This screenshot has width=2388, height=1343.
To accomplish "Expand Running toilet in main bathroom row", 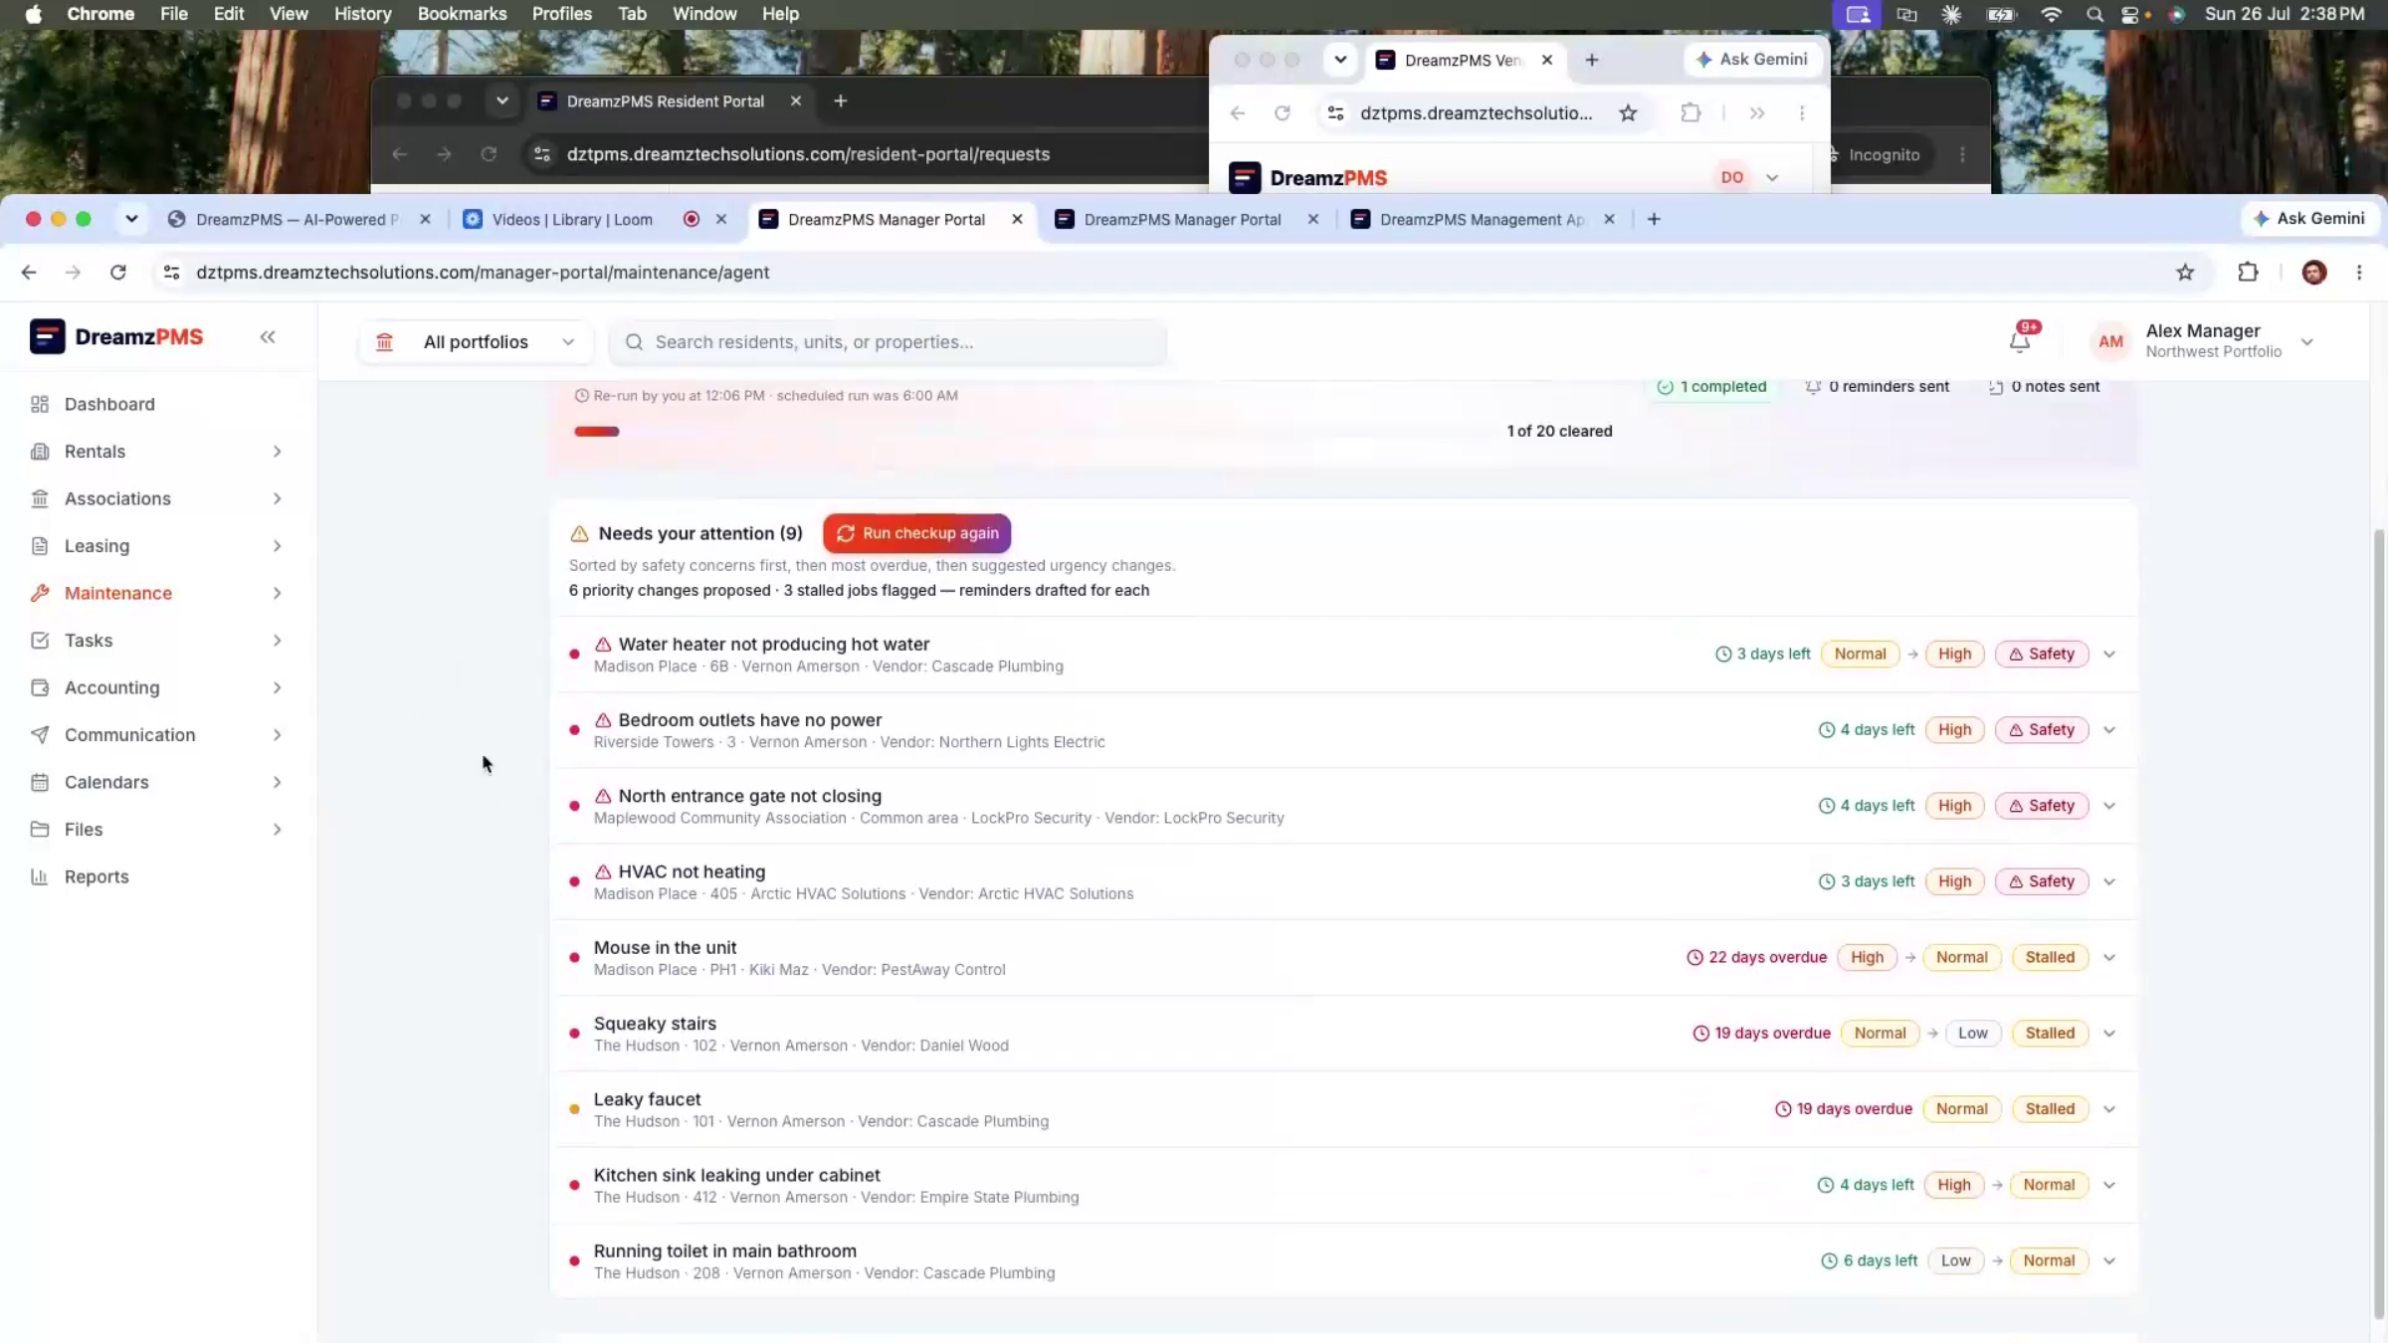I will [2109, 1260].
